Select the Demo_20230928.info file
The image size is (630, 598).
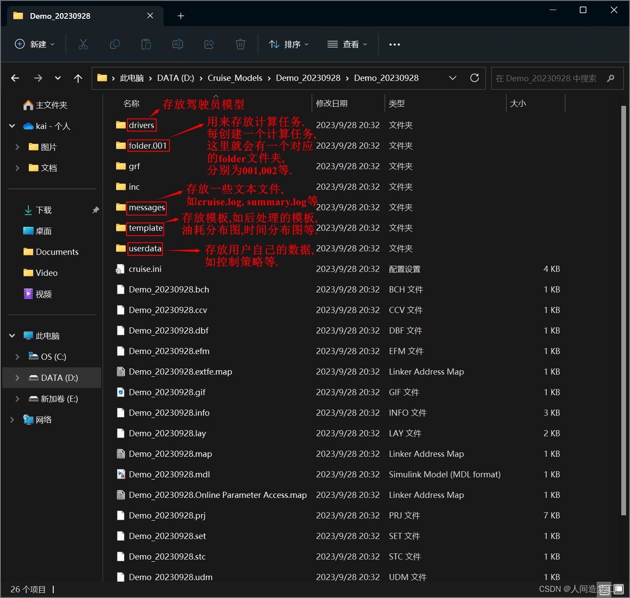[169, 413]
